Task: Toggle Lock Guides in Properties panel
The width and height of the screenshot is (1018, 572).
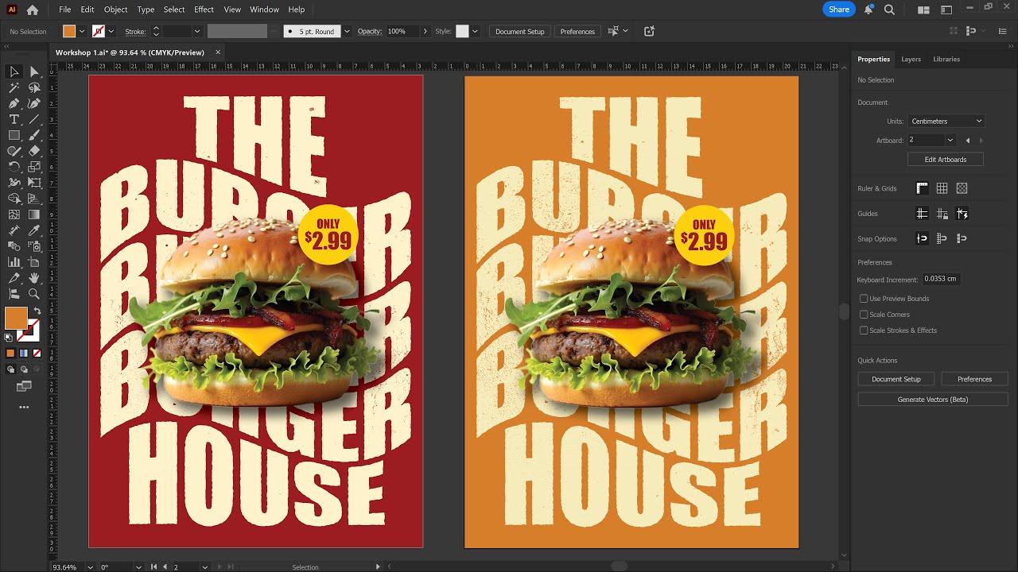Action: [942, 214]
